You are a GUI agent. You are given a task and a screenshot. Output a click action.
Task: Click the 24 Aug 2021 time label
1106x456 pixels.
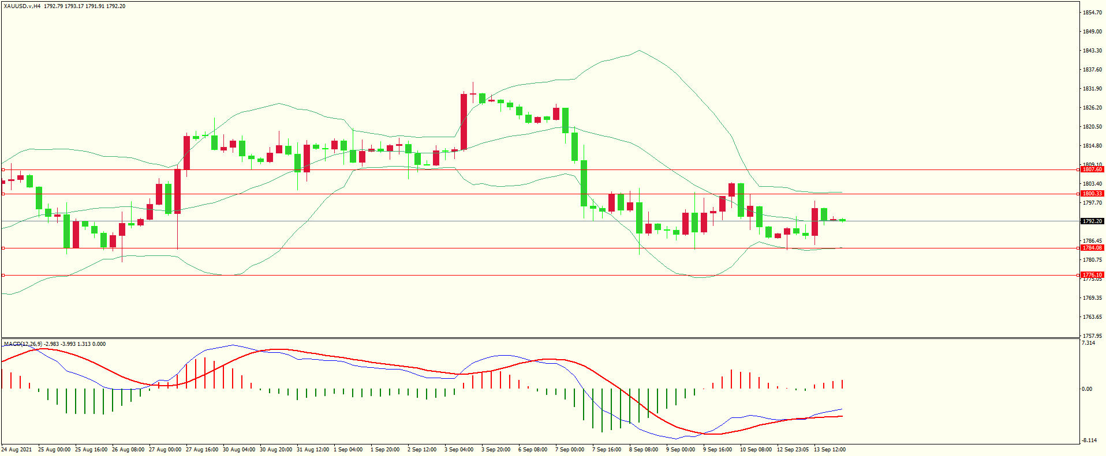click(17, 449)
